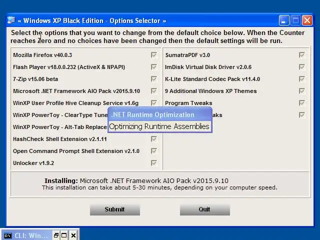Click the minimized CLI: Win... title
The image size is (320, 240).
pos(31,235)
